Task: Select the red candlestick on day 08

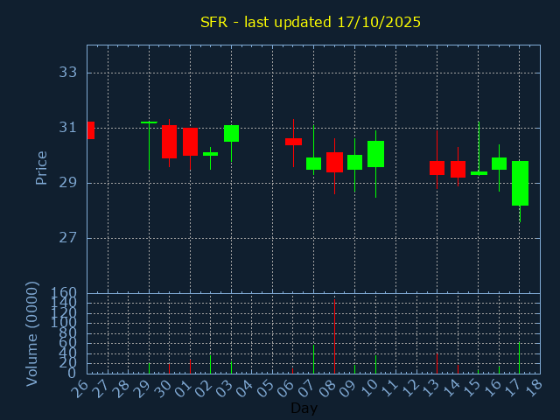Action: click(x=334, y=162)
